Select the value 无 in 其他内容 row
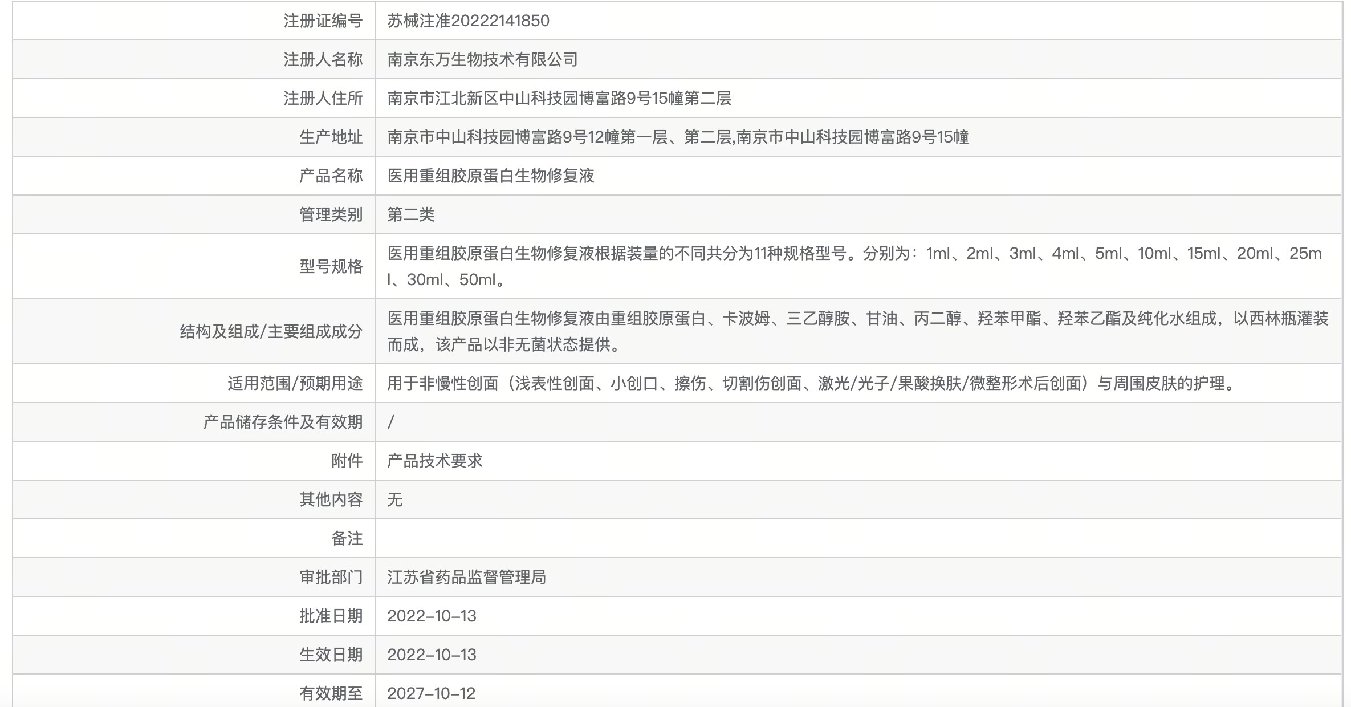1351x707 pixels. [x=395, y=499]
